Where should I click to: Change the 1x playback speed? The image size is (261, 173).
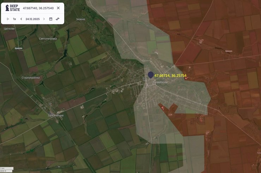click(14, 19)
